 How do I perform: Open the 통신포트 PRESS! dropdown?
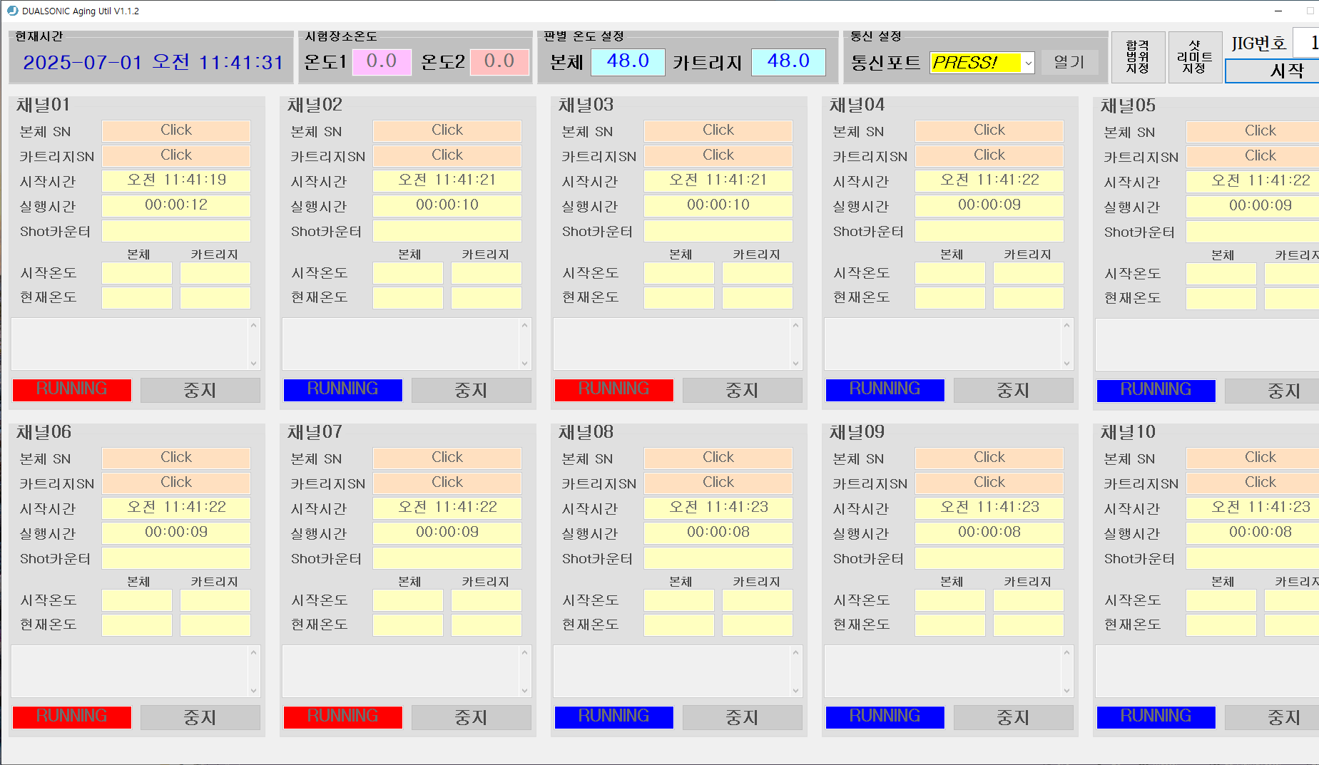point(1027,63)
